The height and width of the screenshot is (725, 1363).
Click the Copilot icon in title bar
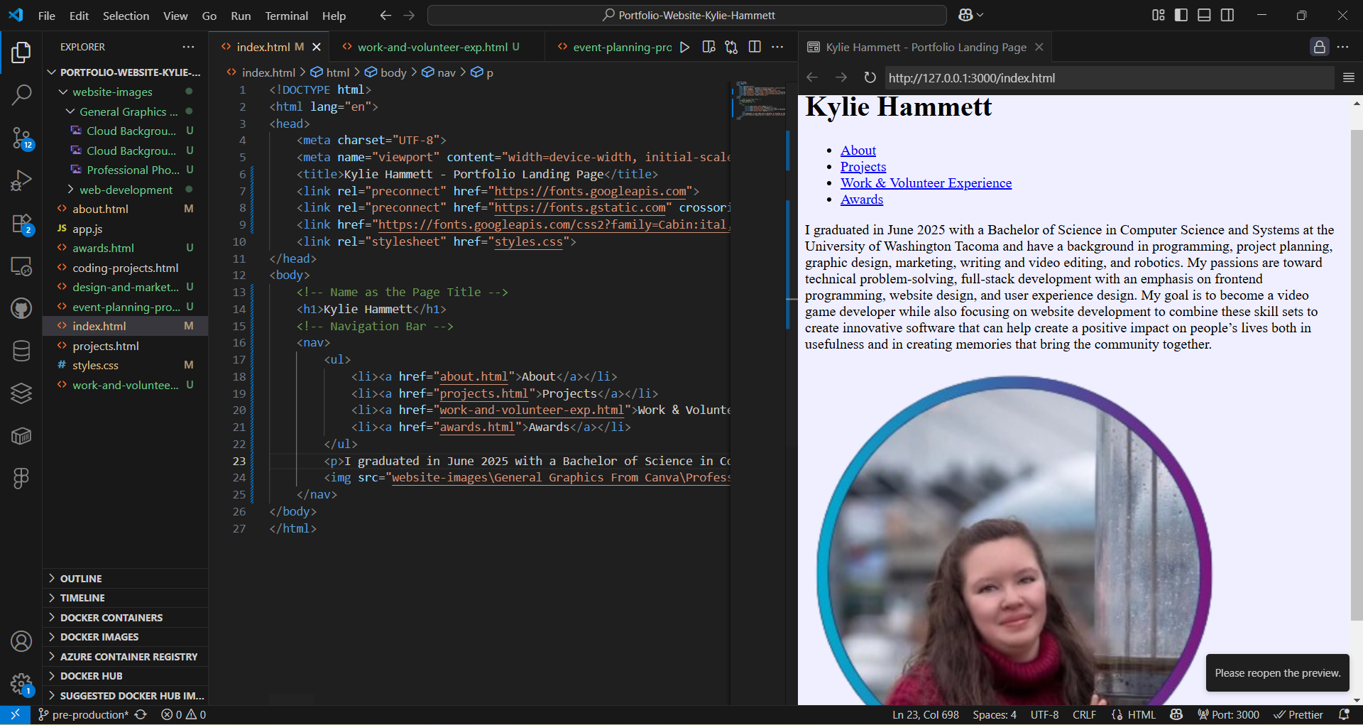(x=965, y=15)
